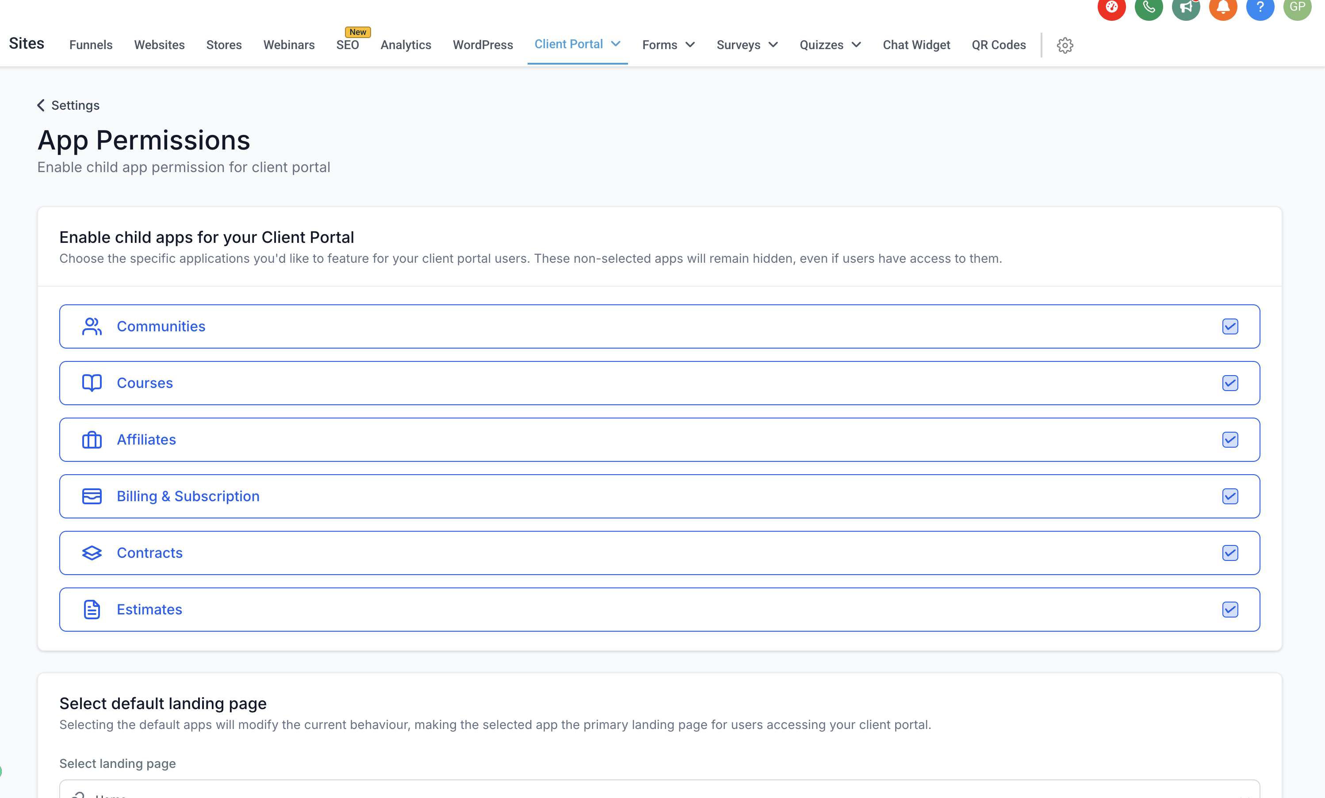Switch to the Funnels tab

point(91,45)
